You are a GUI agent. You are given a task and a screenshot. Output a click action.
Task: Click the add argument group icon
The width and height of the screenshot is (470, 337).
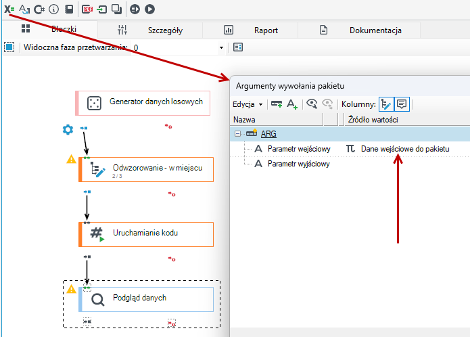coord(277,104)
